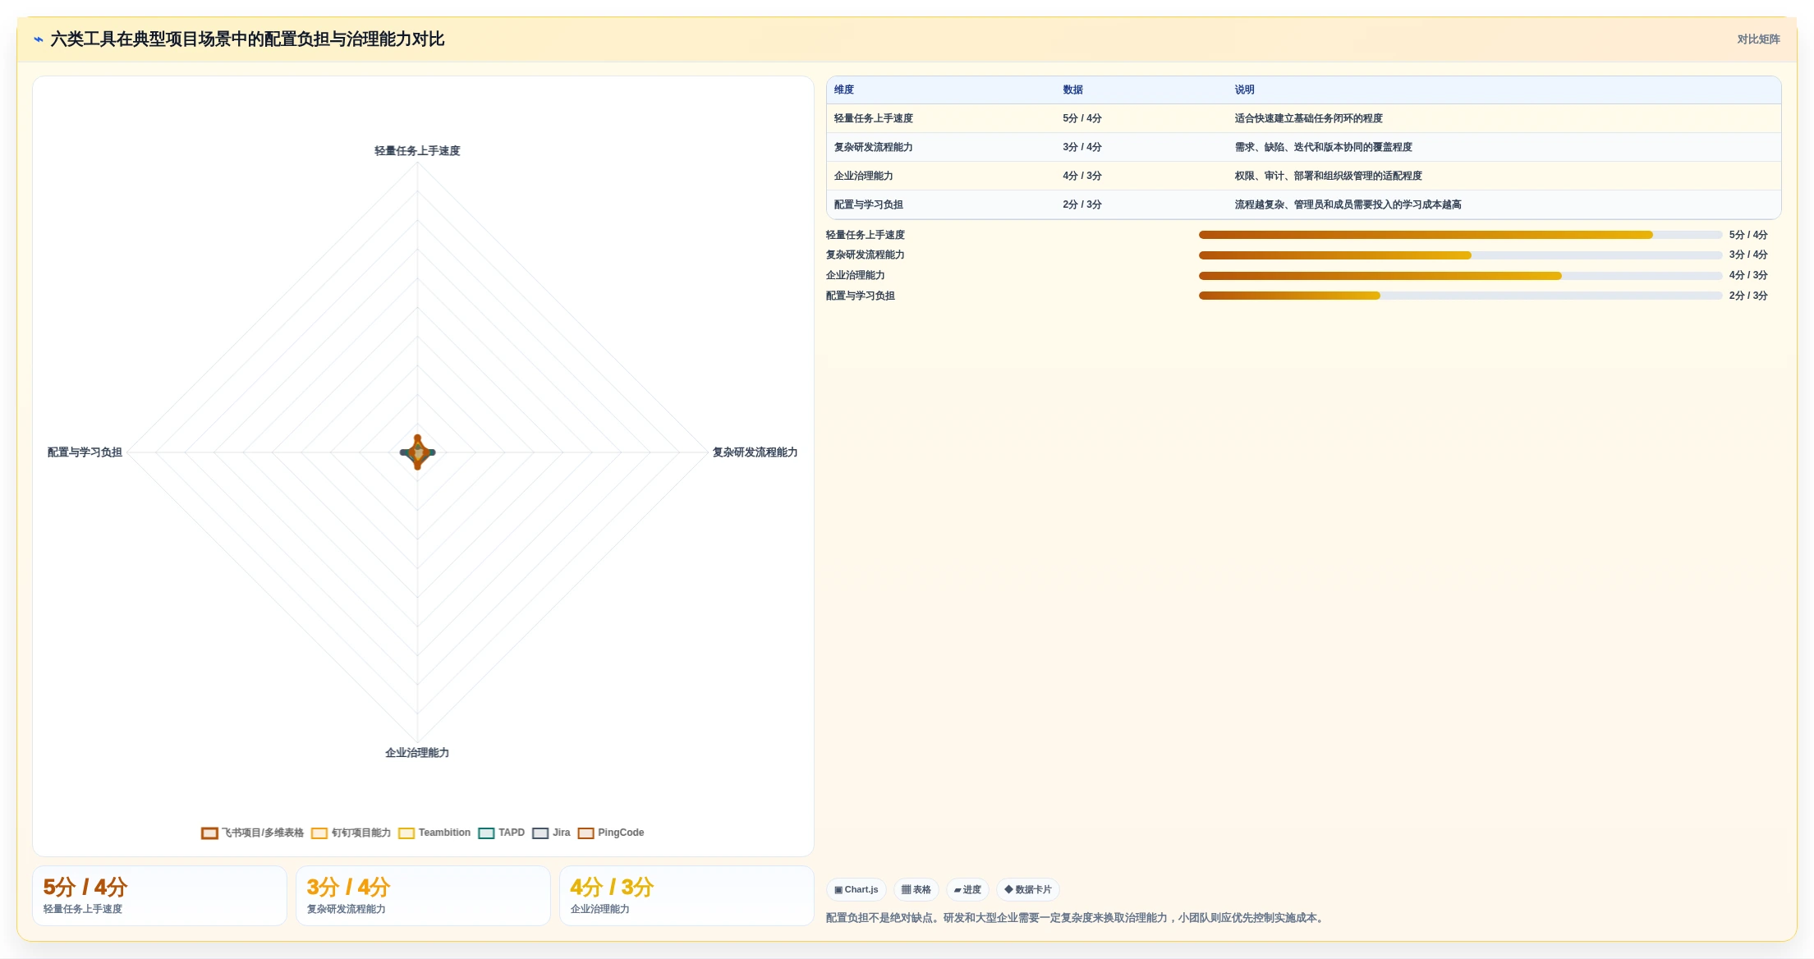This screenshot has width=1814, height=959.
Task: Select the 企业治理能力 table row name
Action: 864,176
